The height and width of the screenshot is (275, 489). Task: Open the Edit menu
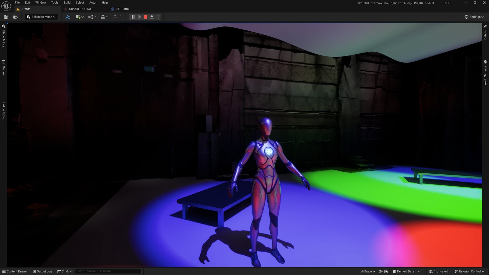coord(27,3)
